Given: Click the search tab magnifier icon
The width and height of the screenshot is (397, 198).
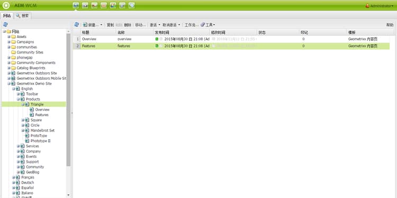Looking at the screenshot, I should click(18, 16).
